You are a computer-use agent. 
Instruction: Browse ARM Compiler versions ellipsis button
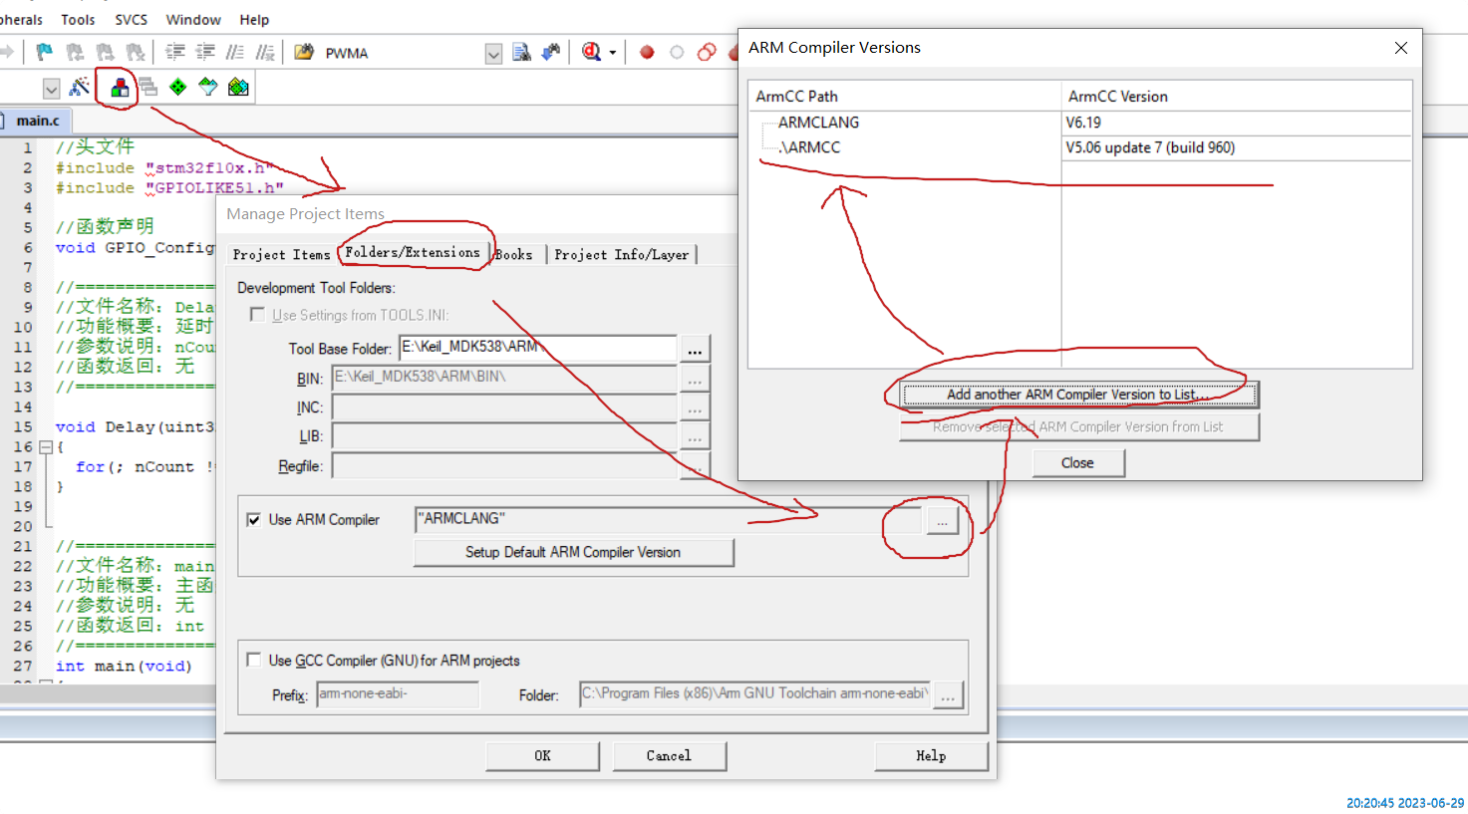click(x=942, y=520)
